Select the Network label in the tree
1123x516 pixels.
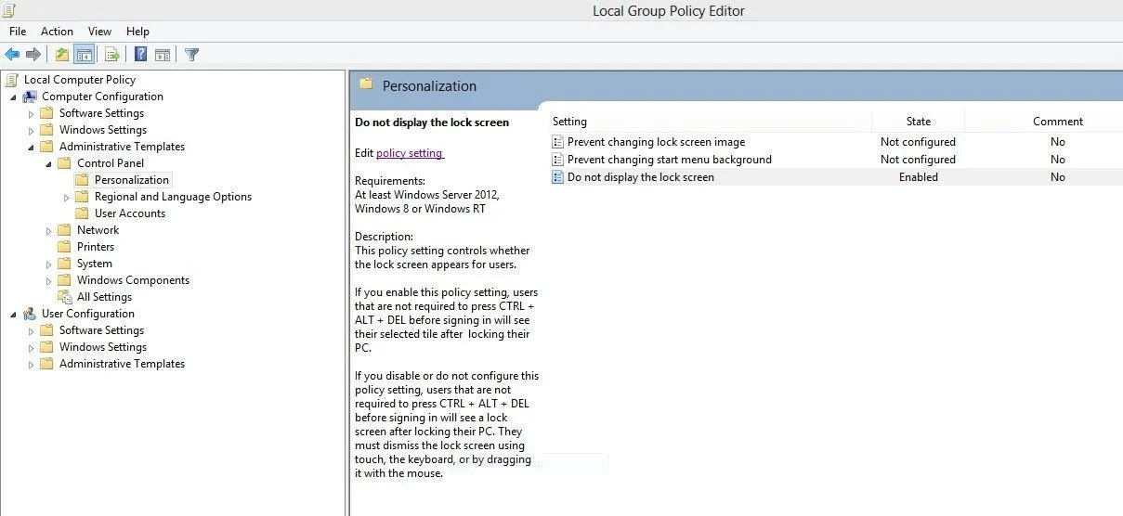pyautogui.click(x=98, y=230)
